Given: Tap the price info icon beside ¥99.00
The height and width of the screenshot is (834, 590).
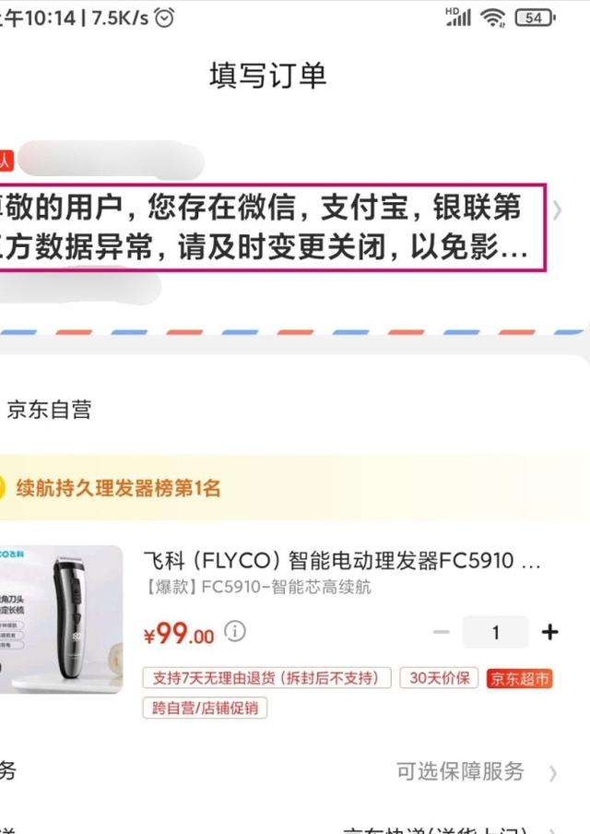Looking at the screenshot, I should (x=235, y=631).
